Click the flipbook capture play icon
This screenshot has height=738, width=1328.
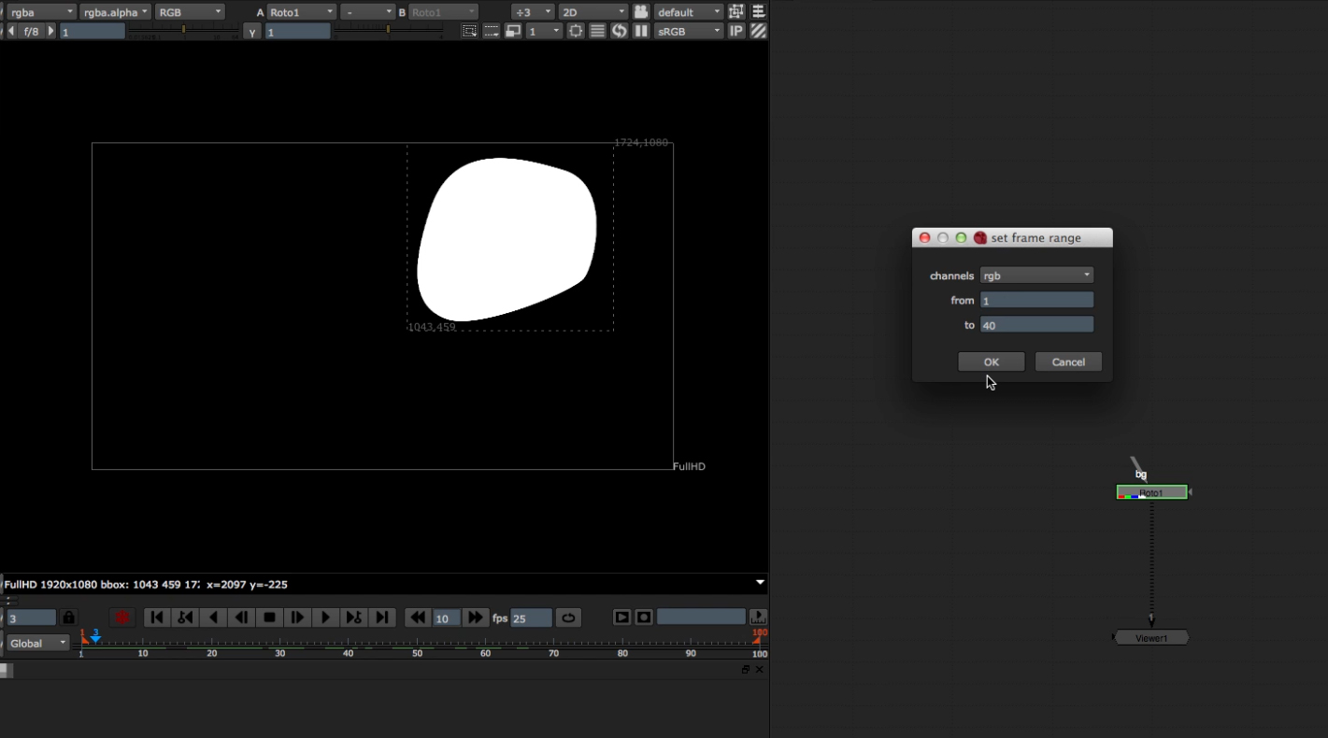621,617
